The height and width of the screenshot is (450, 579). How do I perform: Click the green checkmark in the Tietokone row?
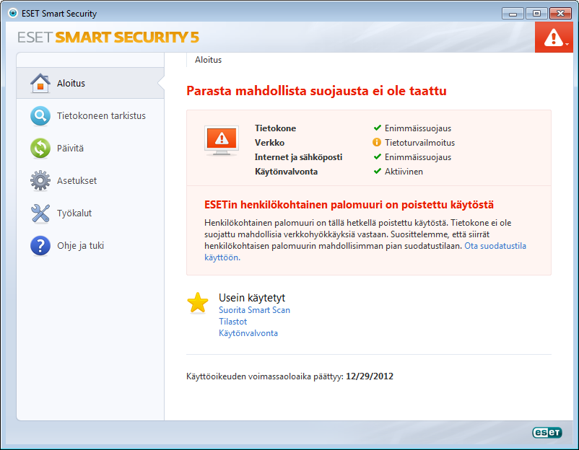377,128
